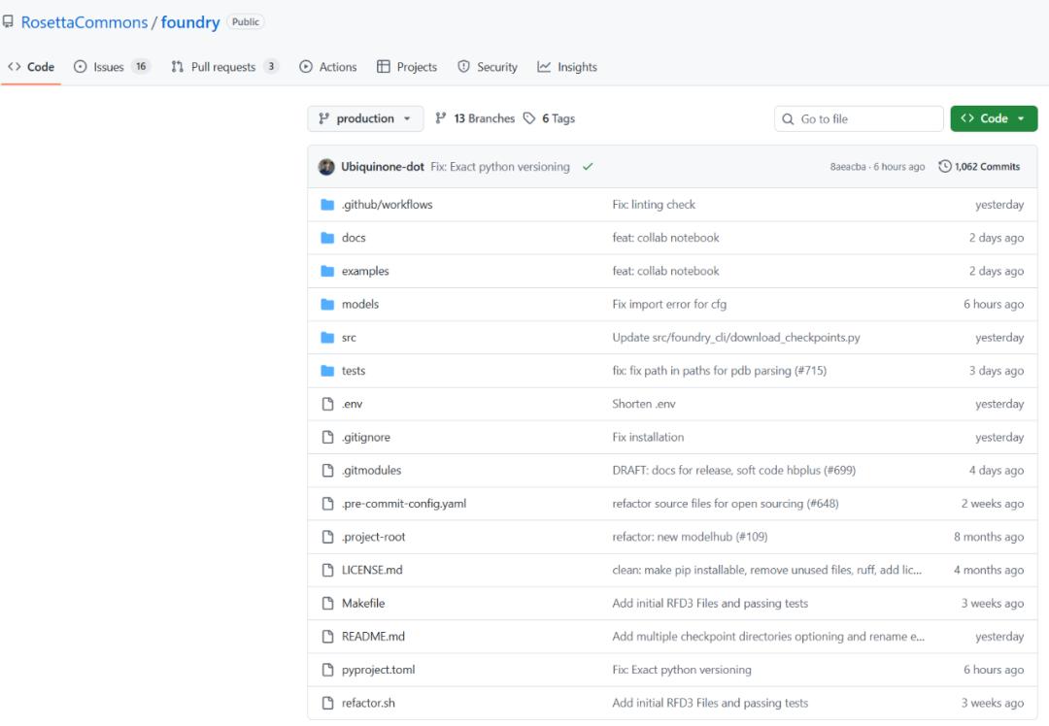The height and width of the screenshot is (726, 1049).
Task: Open the docs folder icon
Action: 327,238
